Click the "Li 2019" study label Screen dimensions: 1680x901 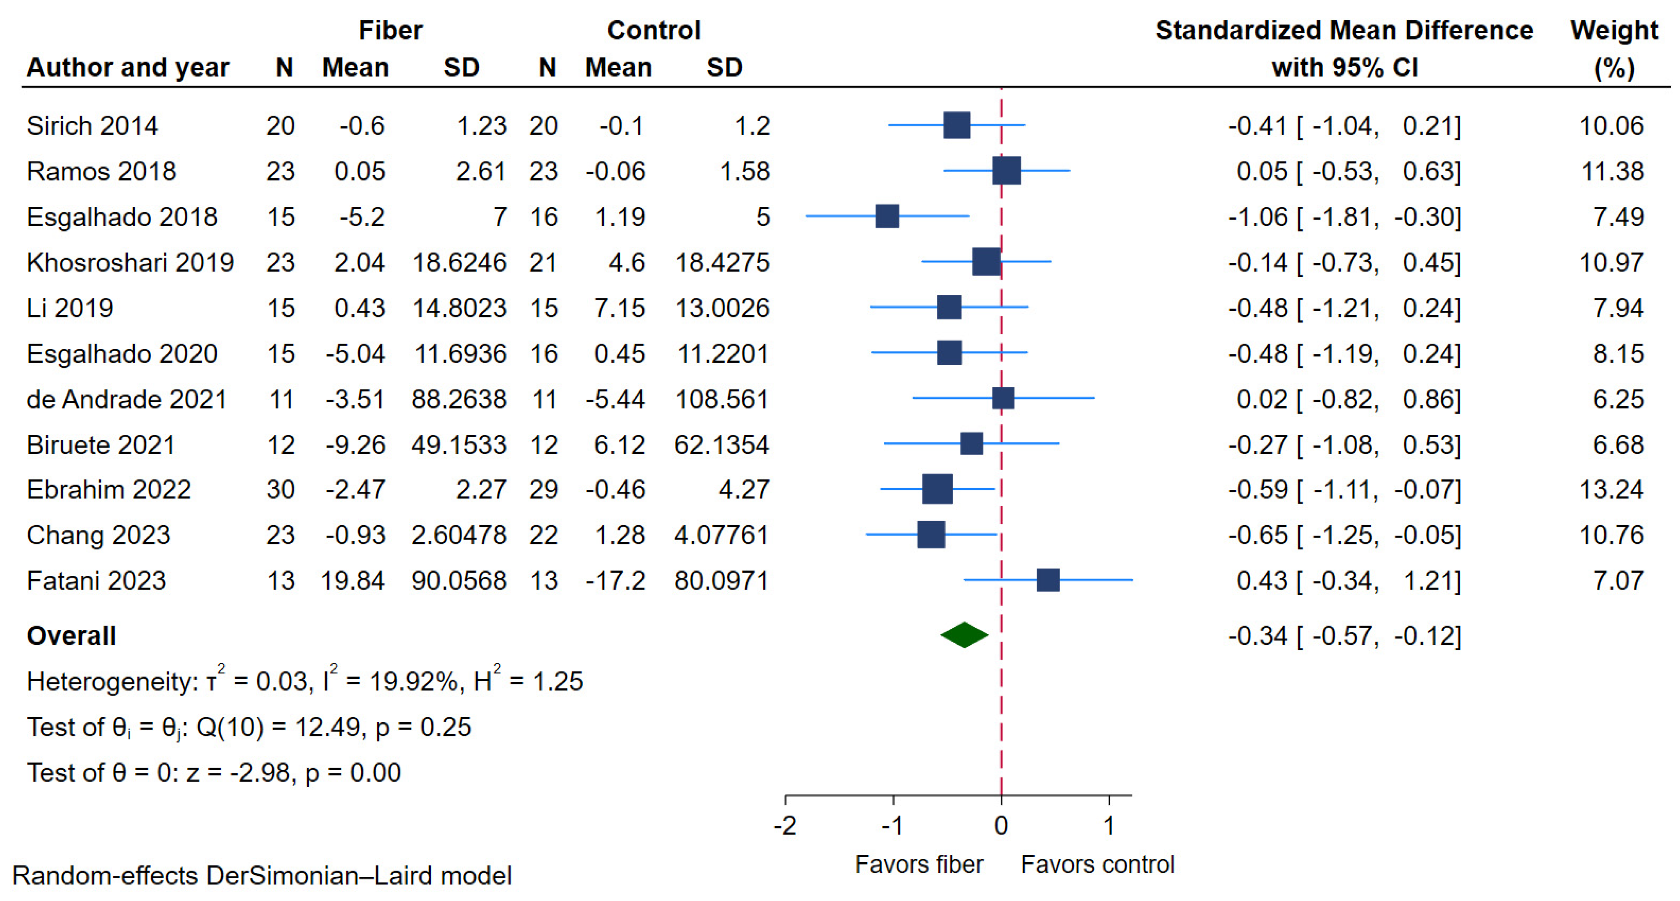coord(70,308)
